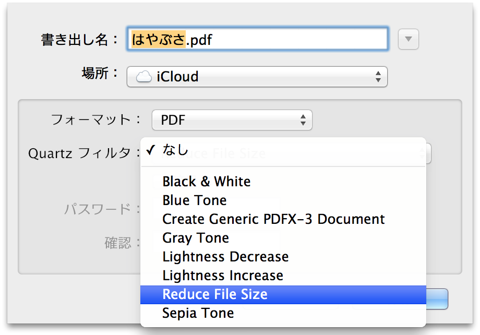This screenshot has height=335, width=480.
Task: Select Lightness Increase
Action: (223, 276)
